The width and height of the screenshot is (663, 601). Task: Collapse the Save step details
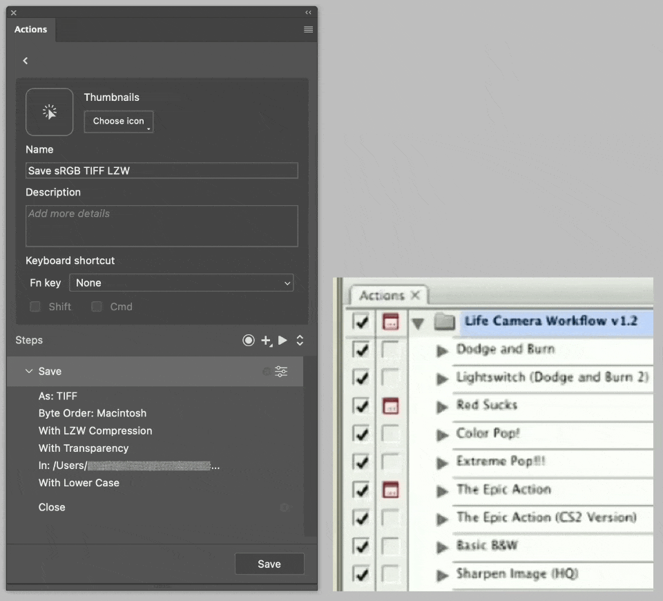(29, 371)
